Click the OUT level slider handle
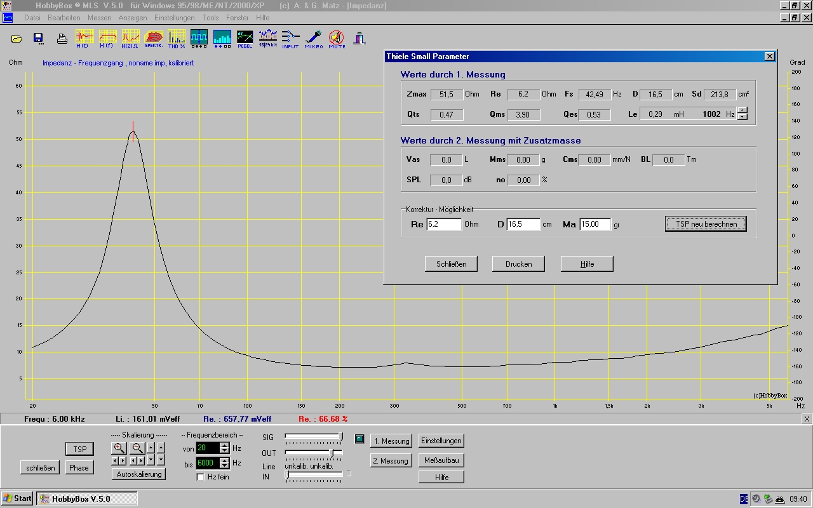This screenshot has height=508, width=813. click(x=332, y=453)
